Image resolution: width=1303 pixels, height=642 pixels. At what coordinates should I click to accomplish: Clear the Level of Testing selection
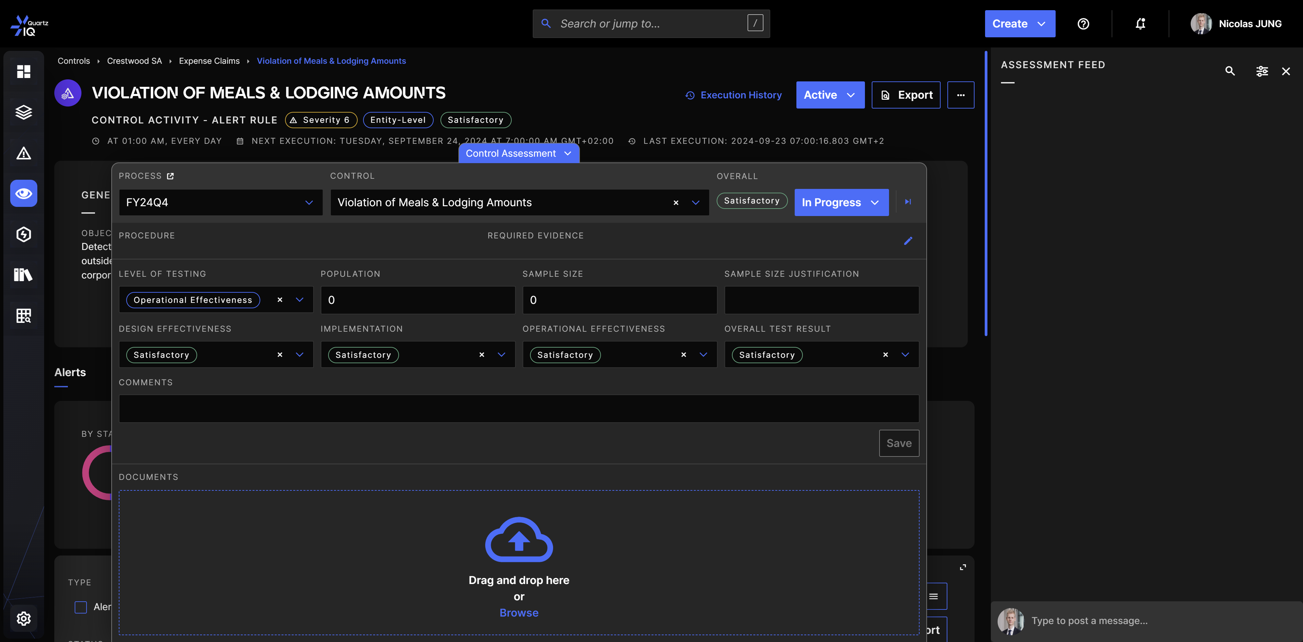point(280,300)
